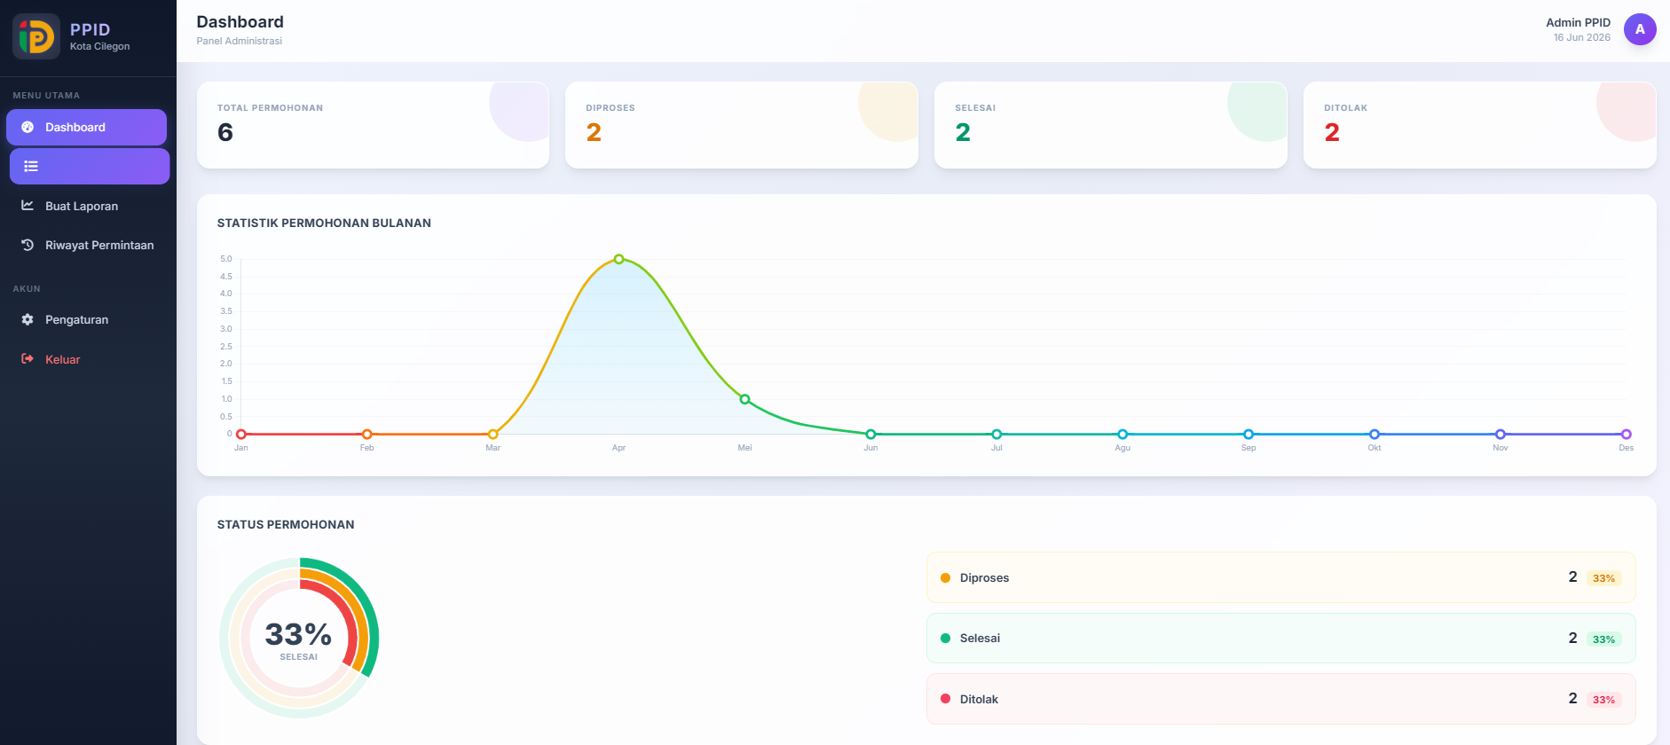
Task: Open the Dashboard gauge icon
Action: click(x=28, y=127)
